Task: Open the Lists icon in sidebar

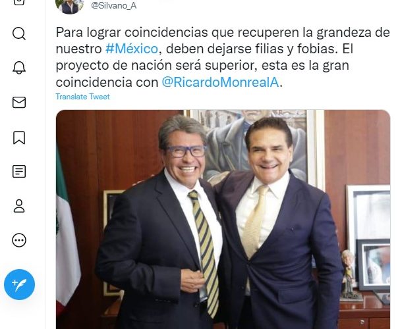Action: 19,172
